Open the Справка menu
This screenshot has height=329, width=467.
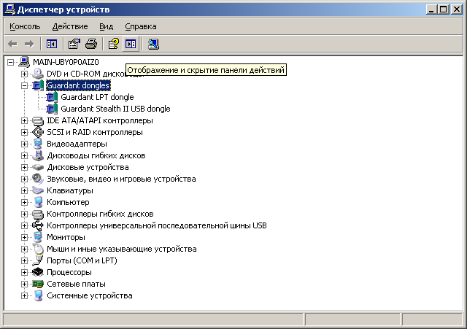point(140,26)
